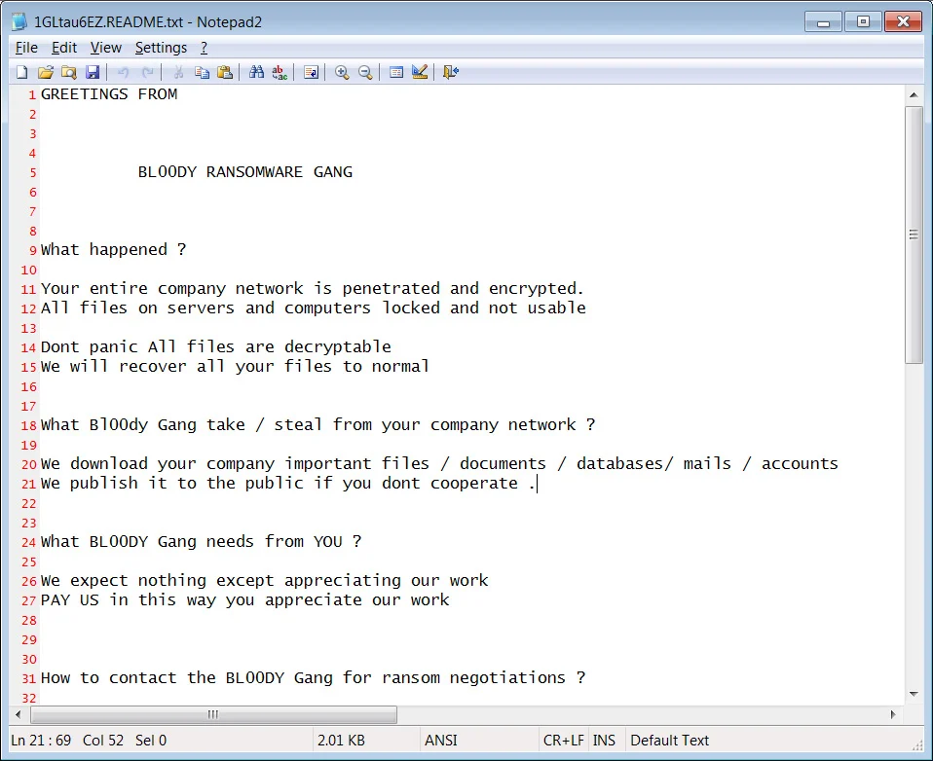Open the ? help menu

204,48
